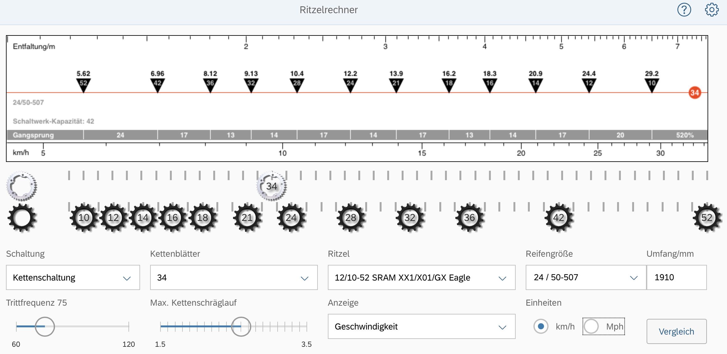Click the empty spare chainring icon
727x354 pixels.
22,186
